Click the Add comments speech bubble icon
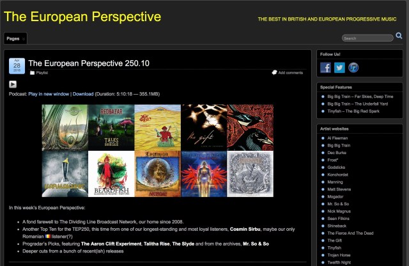 tap(275, 73)
